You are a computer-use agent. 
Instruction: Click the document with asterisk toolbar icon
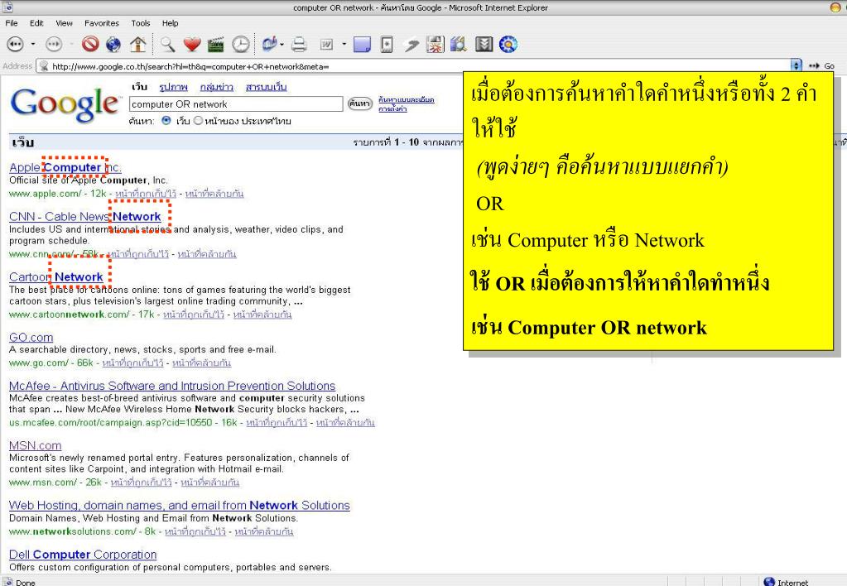[x=387, y=45]
